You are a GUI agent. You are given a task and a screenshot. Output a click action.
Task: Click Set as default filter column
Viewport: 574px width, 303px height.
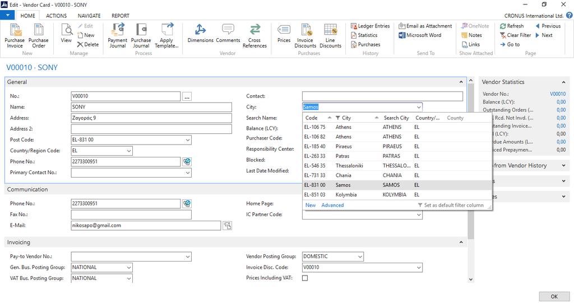[451, 206]
